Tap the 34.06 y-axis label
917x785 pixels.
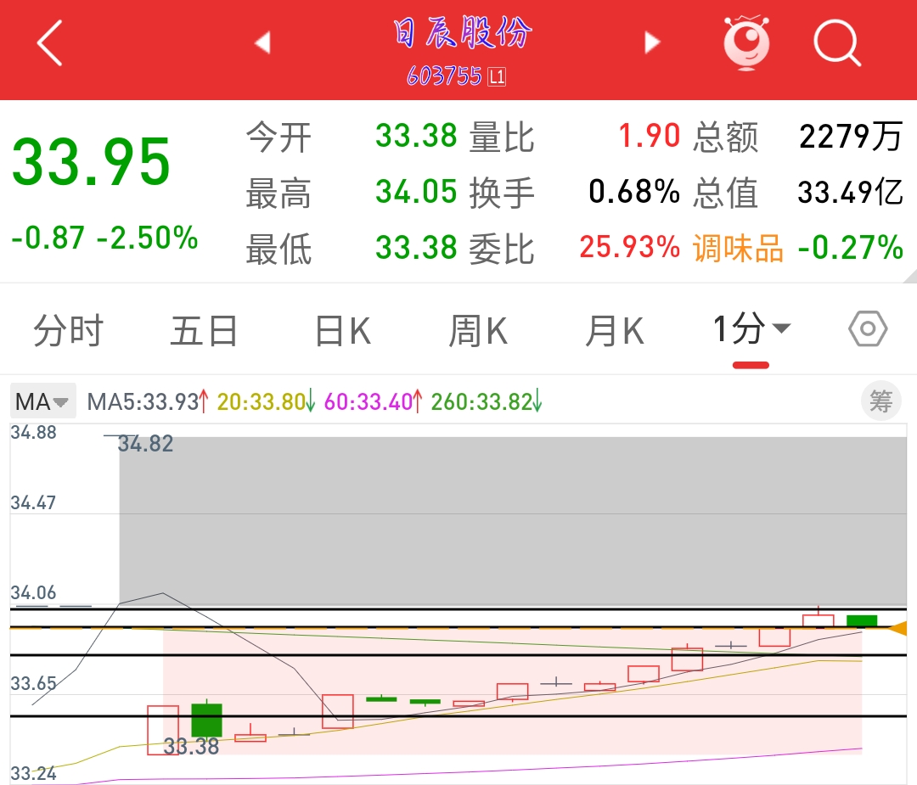[x=33, y=592]
